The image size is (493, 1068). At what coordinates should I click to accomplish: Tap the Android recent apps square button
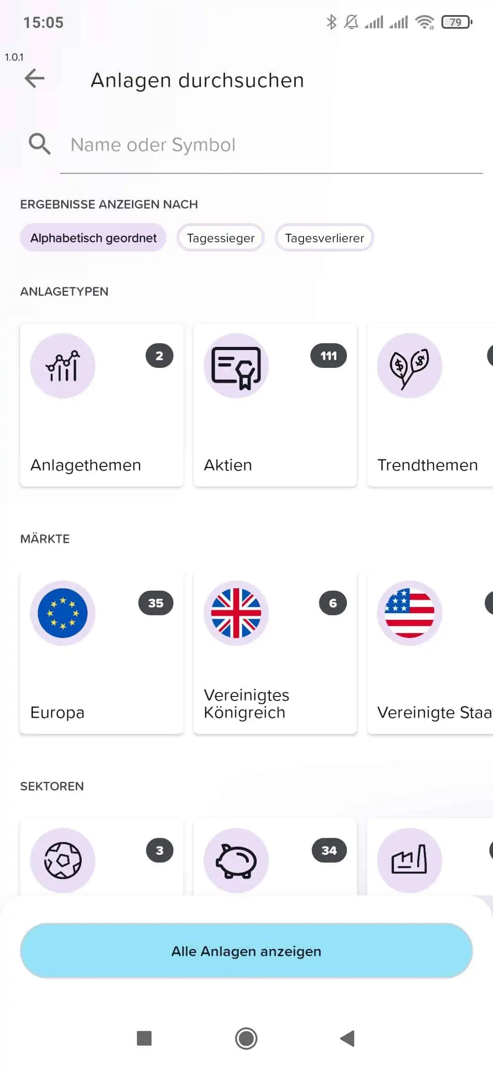point(144,1038)
